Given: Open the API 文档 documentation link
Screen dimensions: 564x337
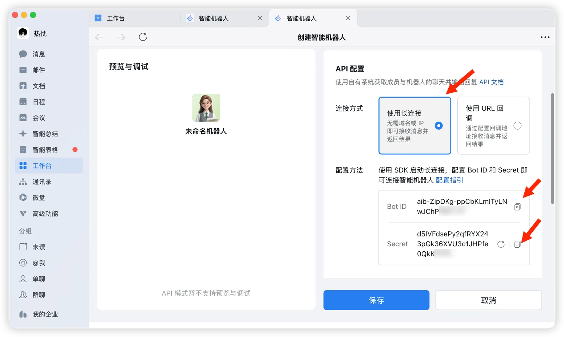Looking at the screenshot, I should coord(491,82).
